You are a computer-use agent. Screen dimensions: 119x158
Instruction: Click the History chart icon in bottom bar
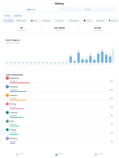click(x=56, y=154)
